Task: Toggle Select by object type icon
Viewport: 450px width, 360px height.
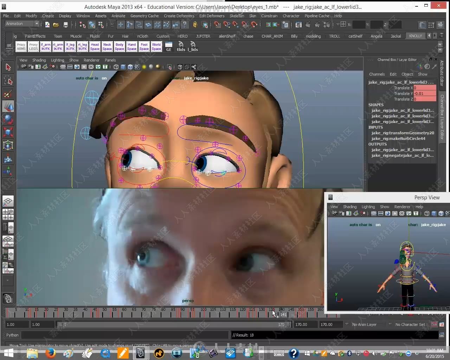Action: tap(92, 25)
